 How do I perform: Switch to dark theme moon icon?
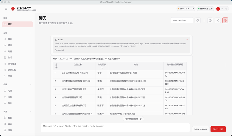226,9
